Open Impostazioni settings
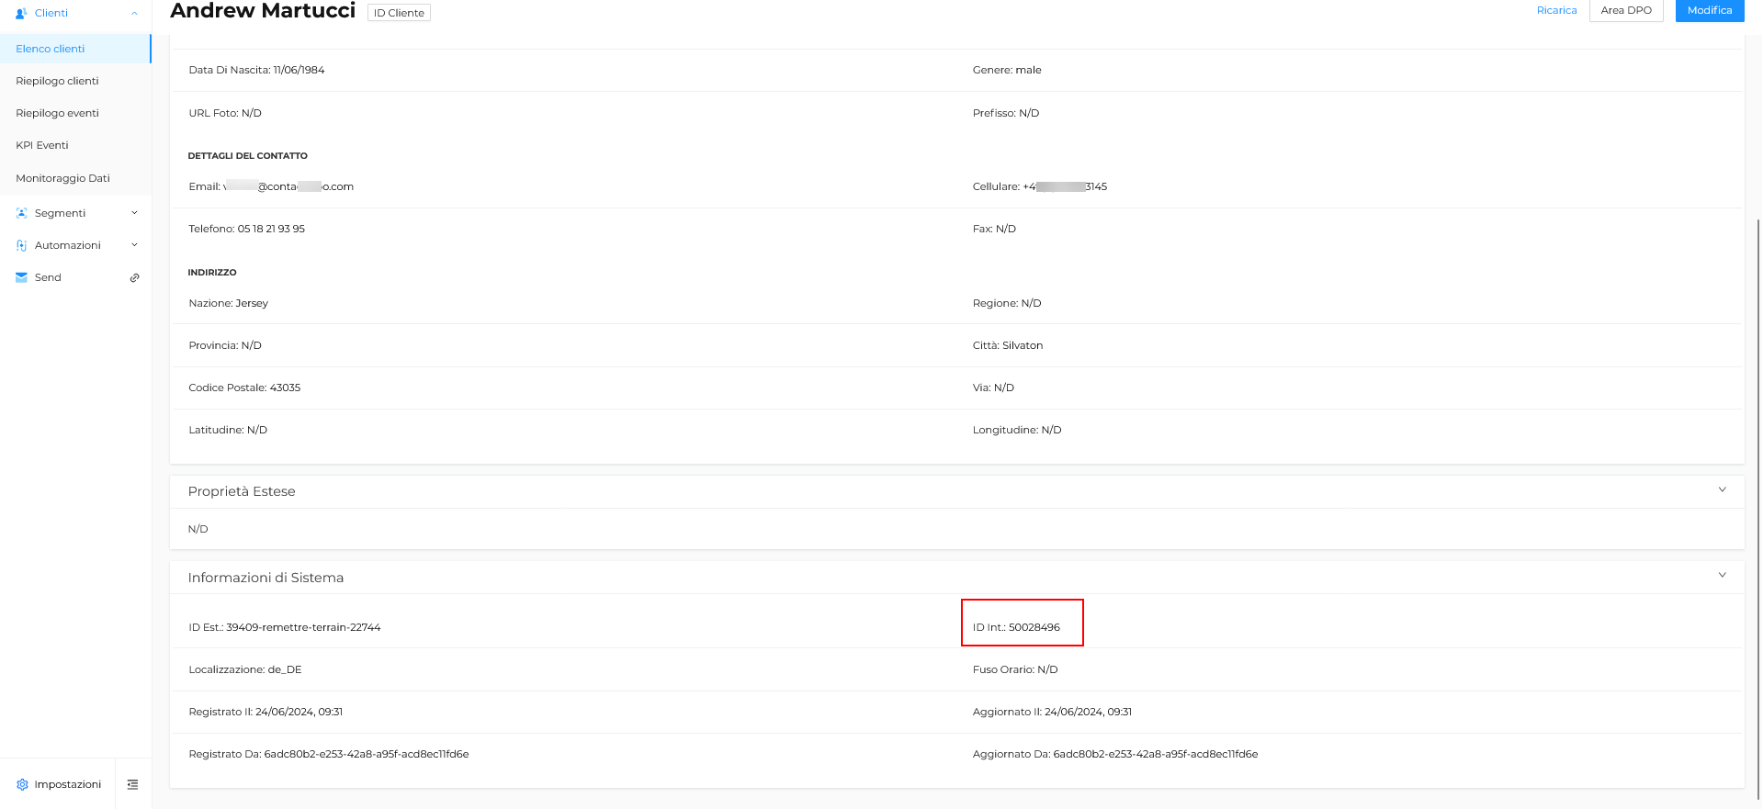The height and width of the screenshot is (809, 1763). tap(58, 784)
